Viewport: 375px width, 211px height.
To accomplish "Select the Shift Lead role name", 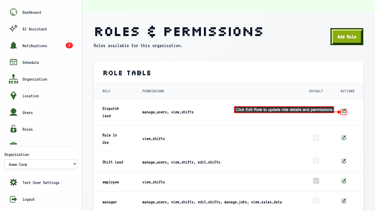I will (x=113, y=162).
